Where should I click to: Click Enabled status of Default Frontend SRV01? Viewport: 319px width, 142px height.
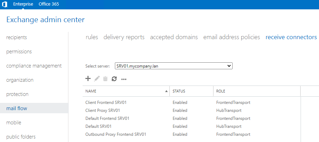180,118
